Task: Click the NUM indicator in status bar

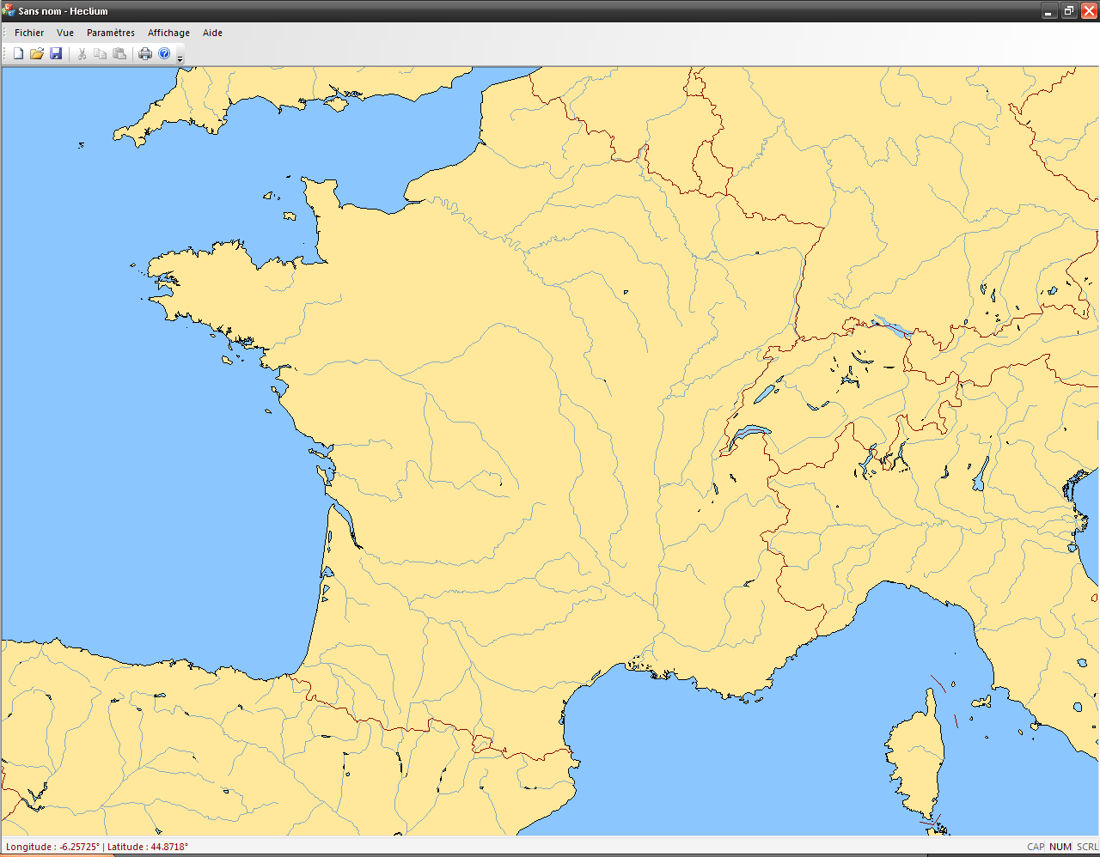Action: pos(1060,847)
